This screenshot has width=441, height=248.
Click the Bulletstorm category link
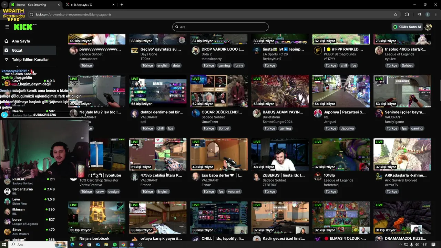(x=272, y=117)
